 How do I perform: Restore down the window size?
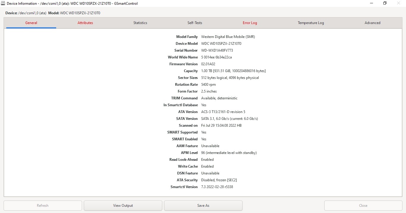tap(385, 3)
